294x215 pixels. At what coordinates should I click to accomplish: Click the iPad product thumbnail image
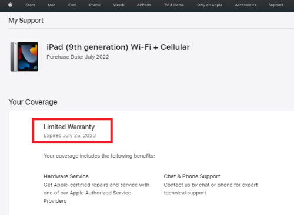click(24, 57)
